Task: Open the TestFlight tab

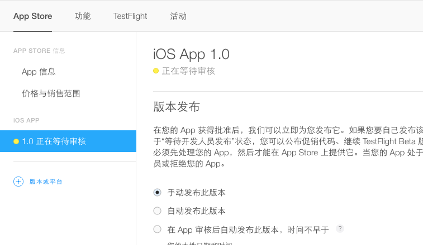Action: (130, 16)
